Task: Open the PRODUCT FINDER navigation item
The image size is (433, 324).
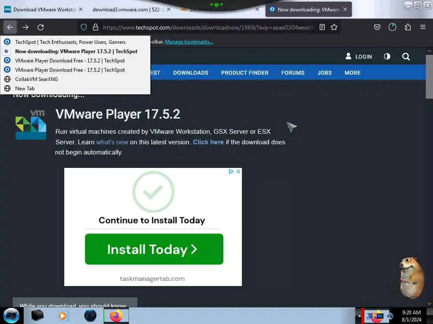Action: 245,73
